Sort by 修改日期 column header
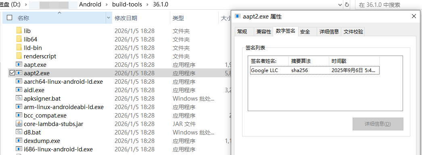 [x=141, y=18]
